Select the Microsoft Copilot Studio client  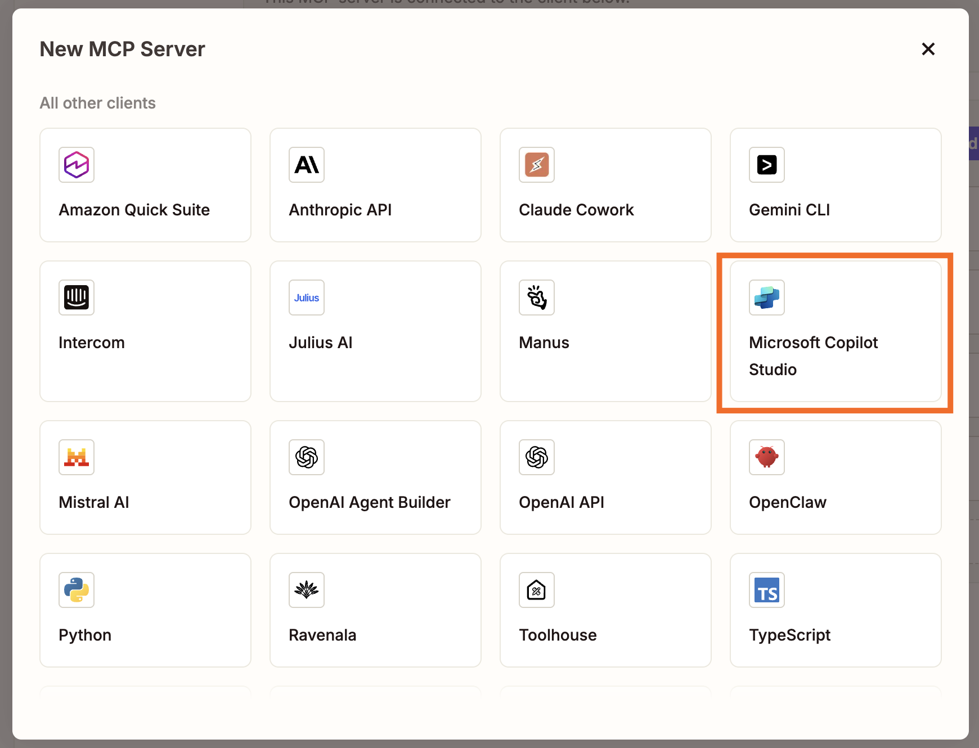tap(835, 332)
